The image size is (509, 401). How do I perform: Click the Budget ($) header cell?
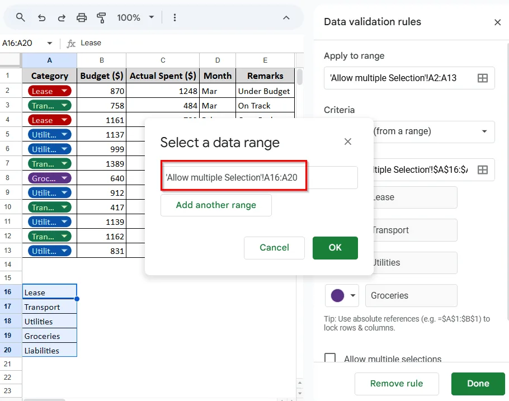click(x=102, y=76)
